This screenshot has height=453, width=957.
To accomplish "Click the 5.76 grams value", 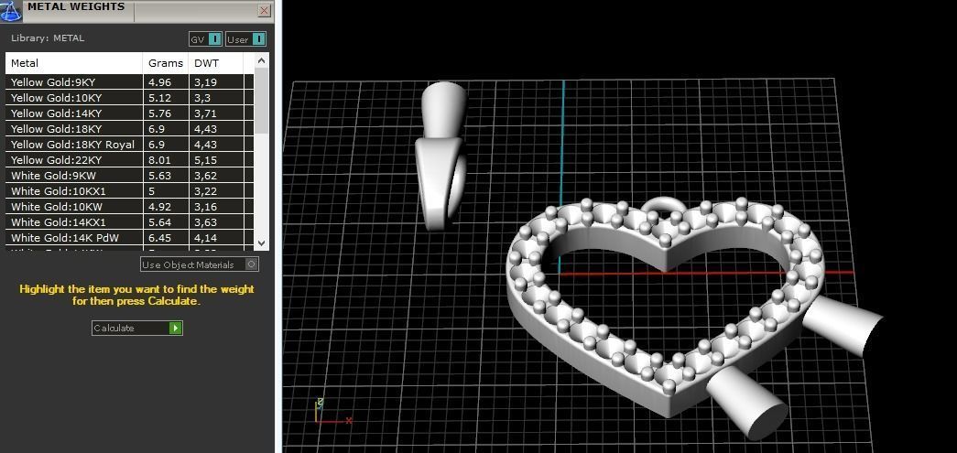I will 160,113.
